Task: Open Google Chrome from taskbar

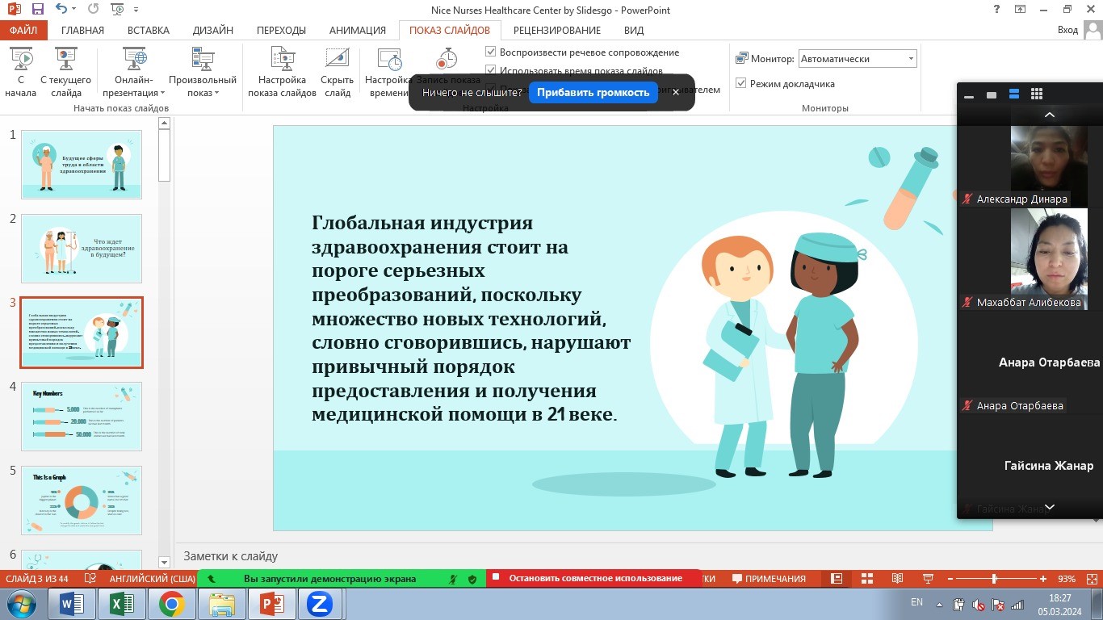Action: tap(171, 604)
